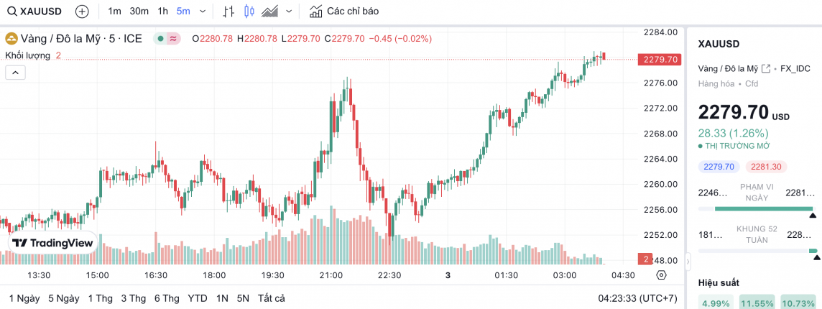Viewport: 822px width, 309px height.
Task: Add a symbol with the plus circle icon
Action: click(x=82, y=11)
